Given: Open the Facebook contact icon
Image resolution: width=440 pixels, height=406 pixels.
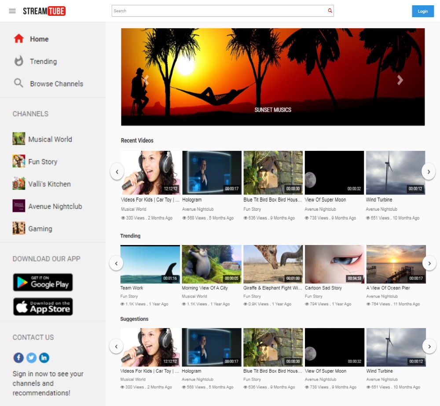Looking at the screenshot, I should click(x=18, y=358).
